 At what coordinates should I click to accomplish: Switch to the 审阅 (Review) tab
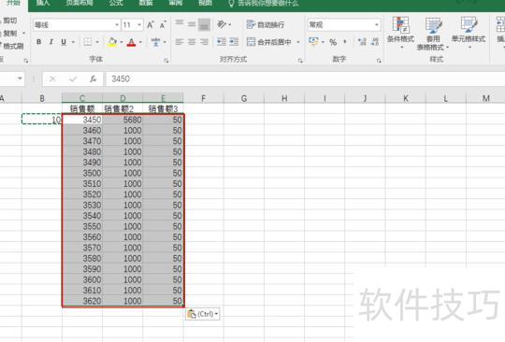pyautogui.click(x=176, y=3)
